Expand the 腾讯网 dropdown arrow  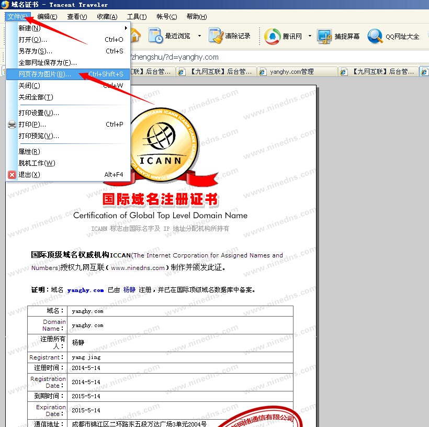coord(310,36)
